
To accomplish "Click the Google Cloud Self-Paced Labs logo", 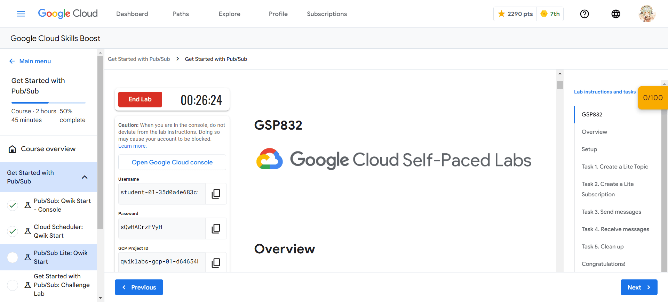I will (393, 160).
